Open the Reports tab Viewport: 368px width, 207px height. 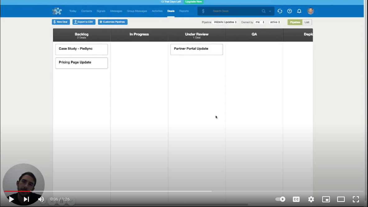(184, 11)
